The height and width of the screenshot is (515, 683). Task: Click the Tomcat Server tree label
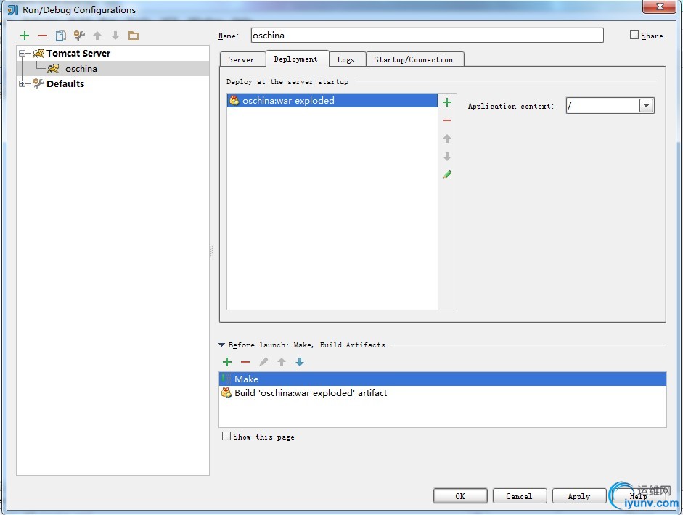pyautogui.click(x=78, y=54)
